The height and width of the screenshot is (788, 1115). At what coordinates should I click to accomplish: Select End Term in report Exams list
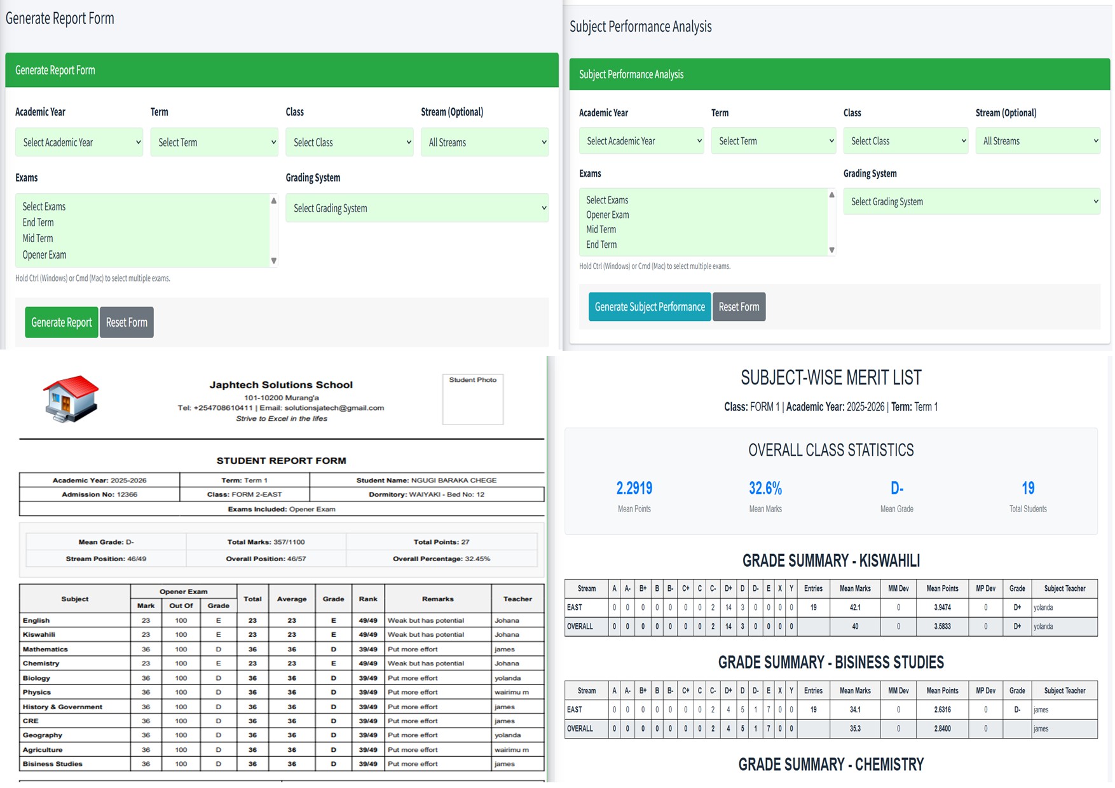click(38, 222)
